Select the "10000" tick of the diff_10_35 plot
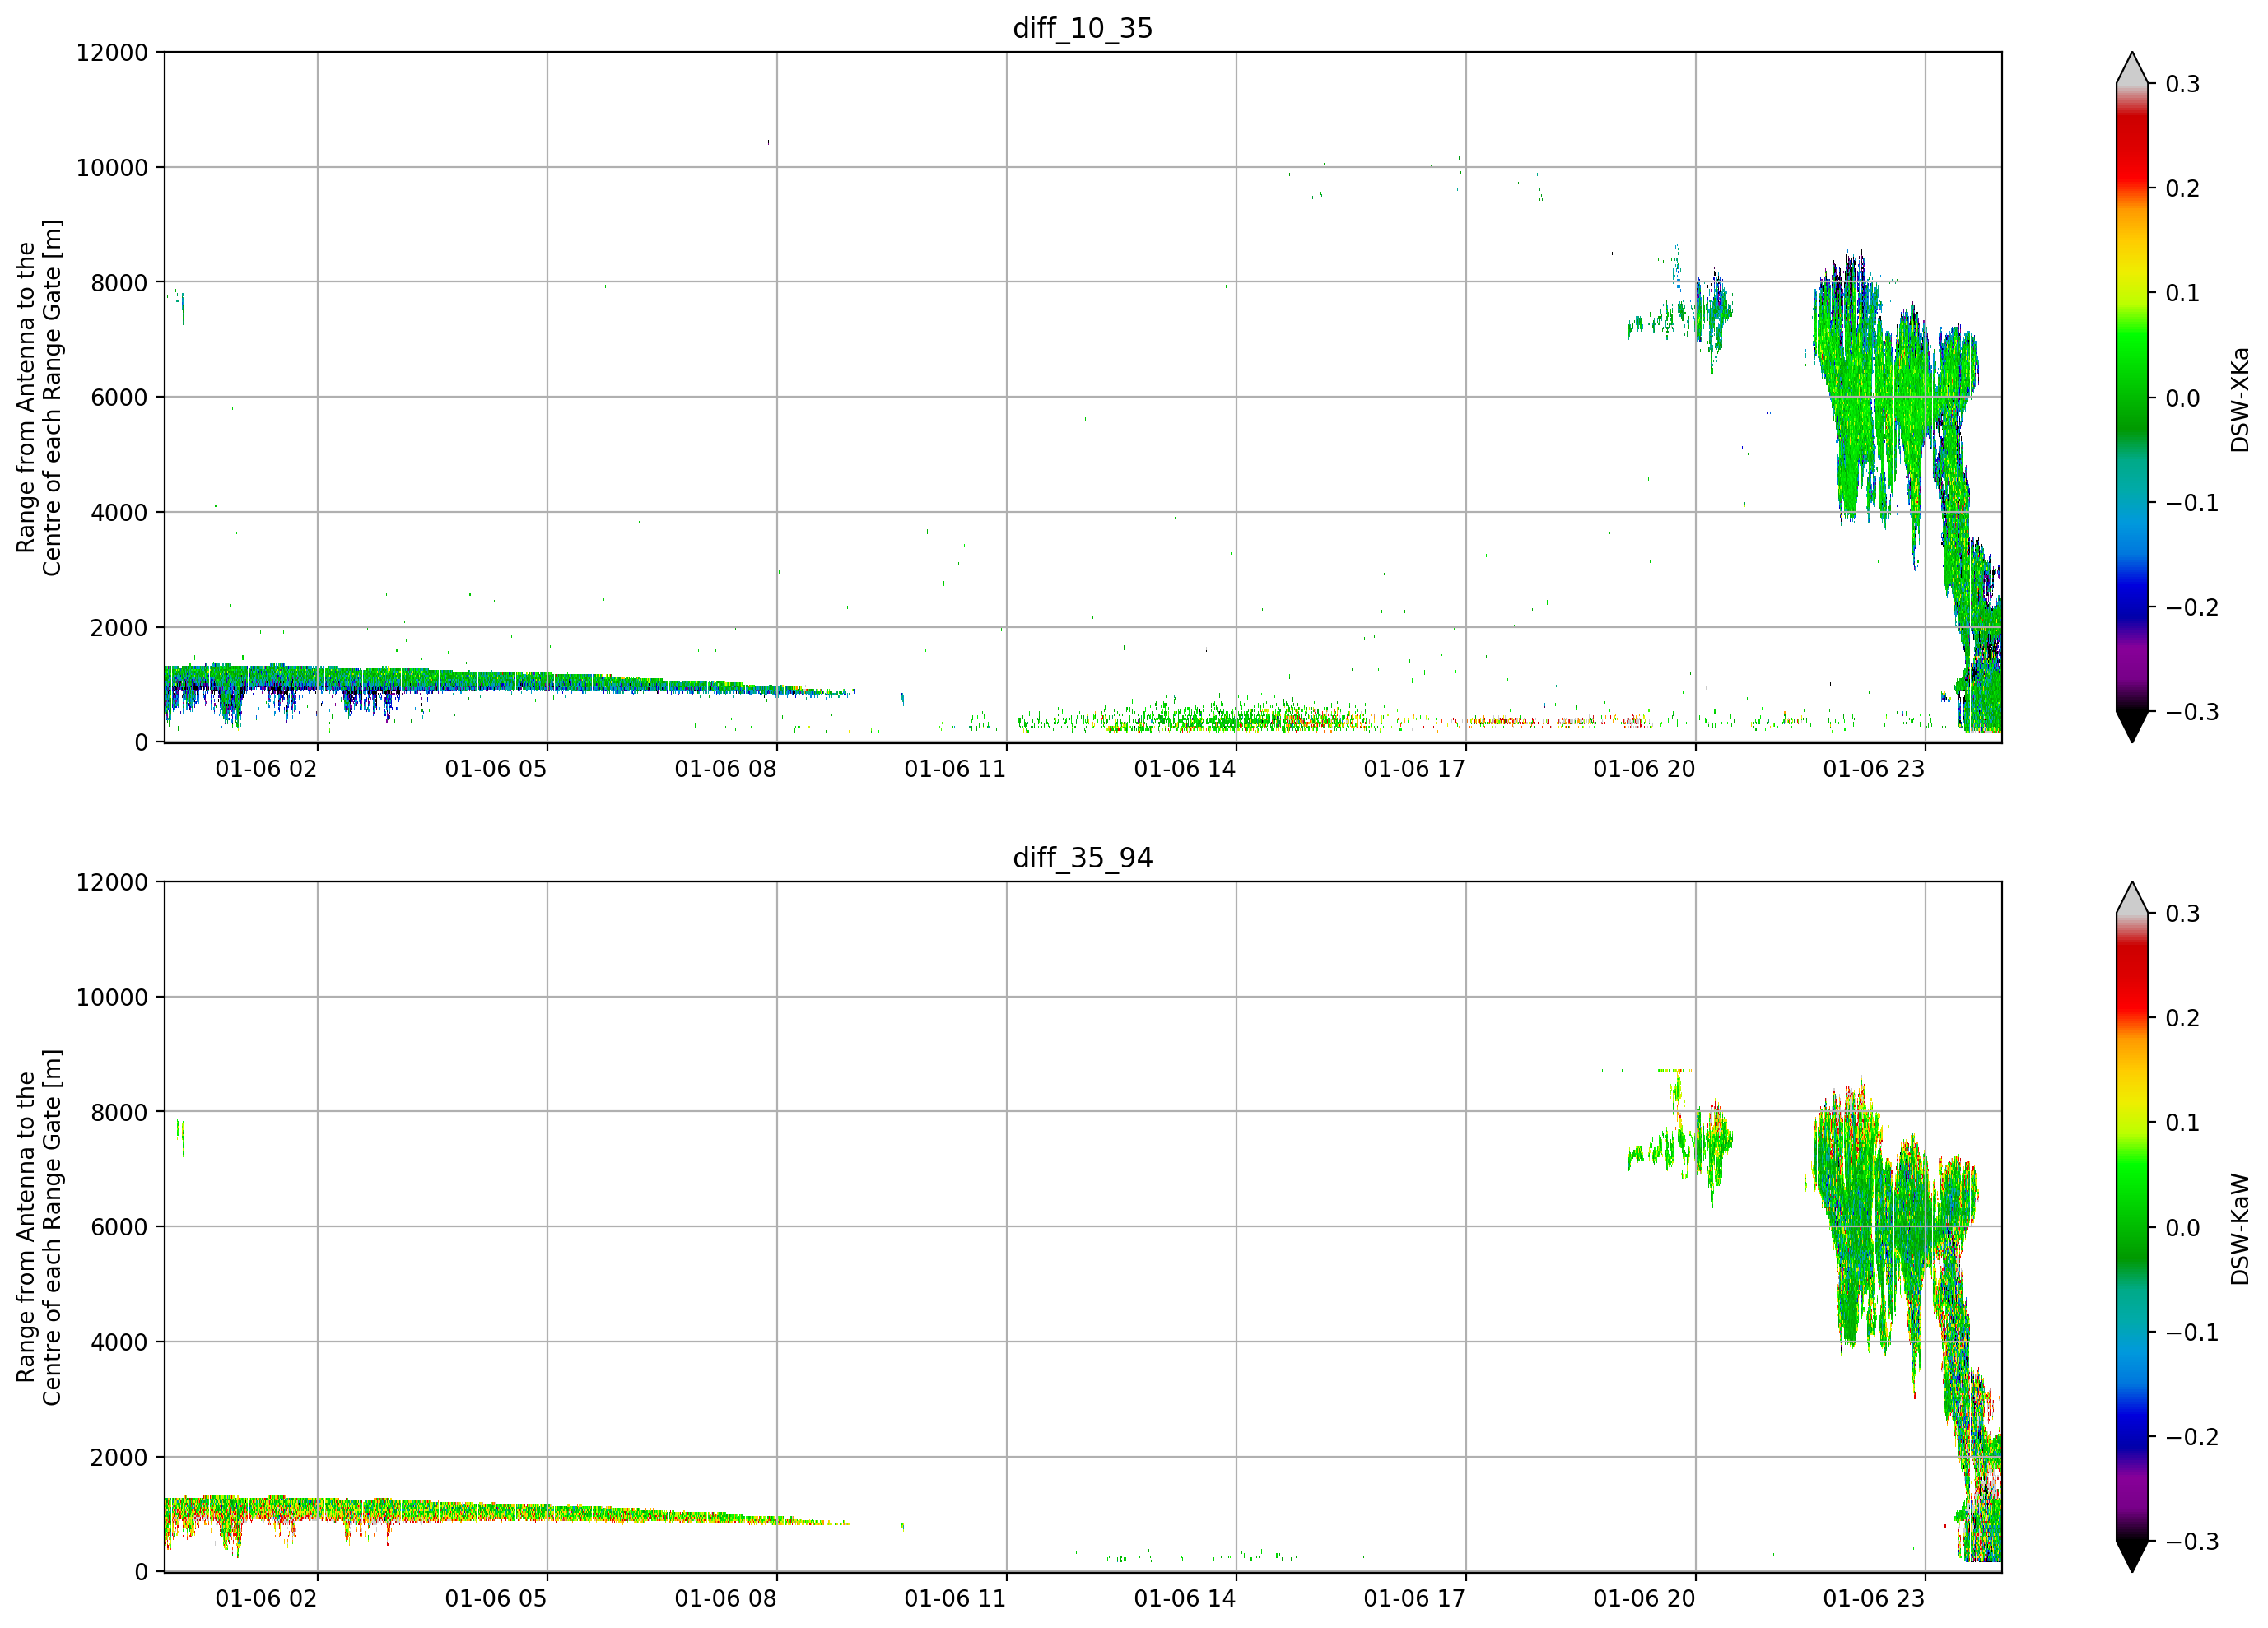 [x=112, y=168]
